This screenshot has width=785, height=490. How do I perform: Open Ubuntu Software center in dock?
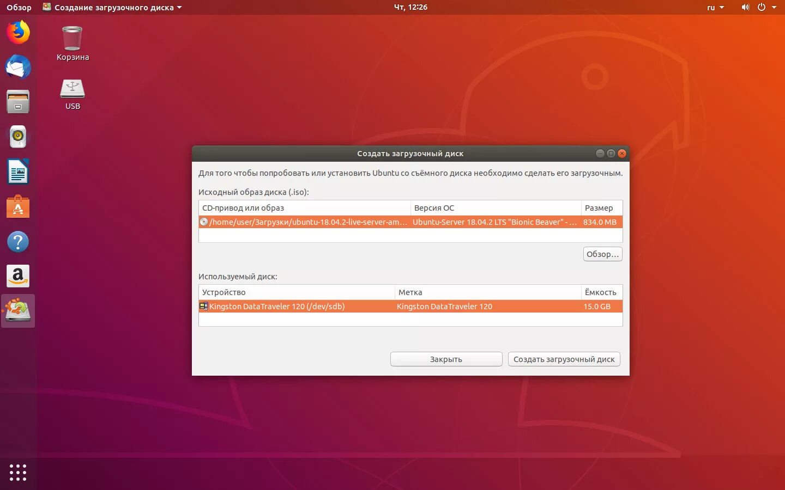(x=18, y=206)
